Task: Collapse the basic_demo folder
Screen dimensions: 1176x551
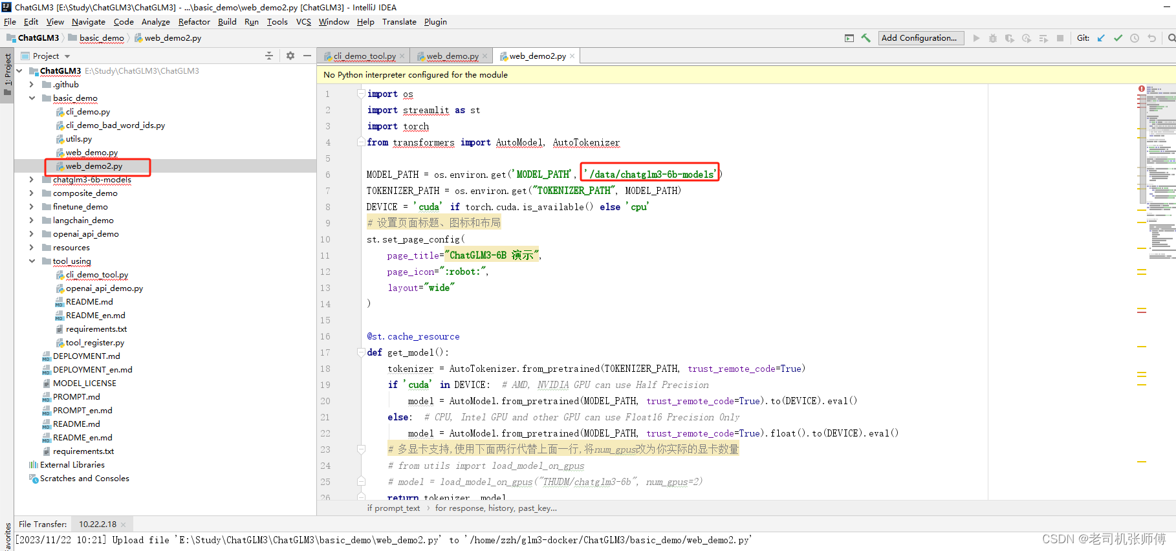Action: click(32, 98)
